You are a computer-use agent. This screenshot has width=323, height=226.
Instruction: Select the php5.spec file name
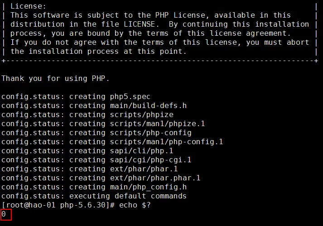pyautogui.click(x=130, y=96)
